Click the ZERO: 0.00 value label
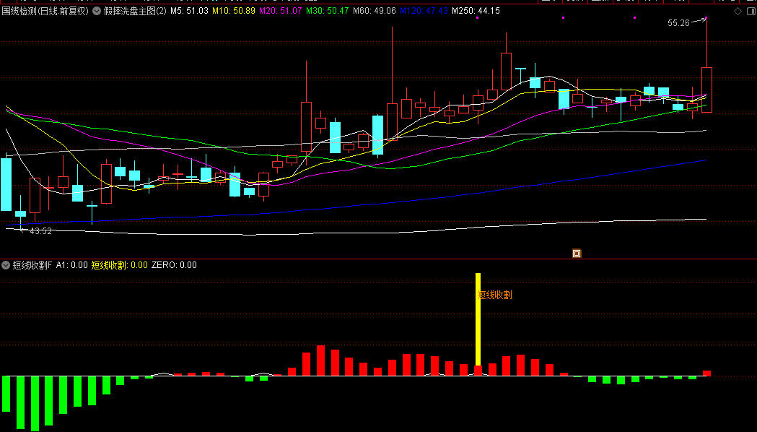Viewport: 757px width, 432px height. click(175, 265)
